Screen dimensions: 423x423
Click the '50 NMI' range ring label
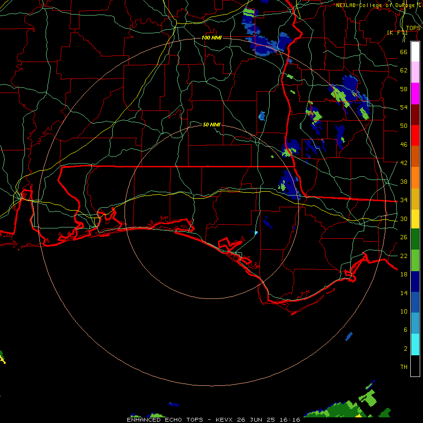point(211,125)
